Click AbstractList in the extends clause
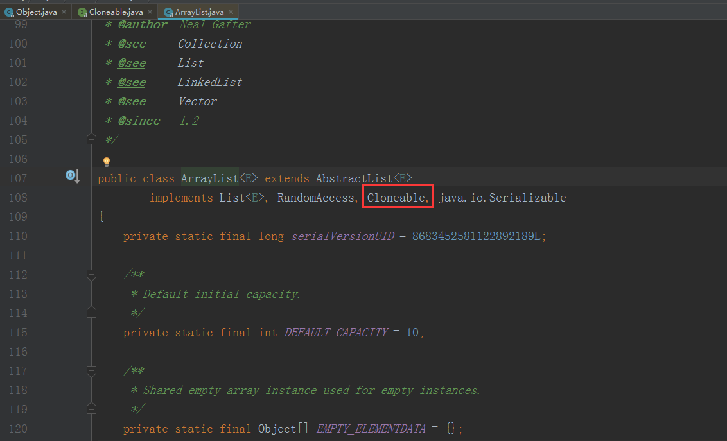Image resolution: width=727 pixels, height=441 pixels. [355, 178]
